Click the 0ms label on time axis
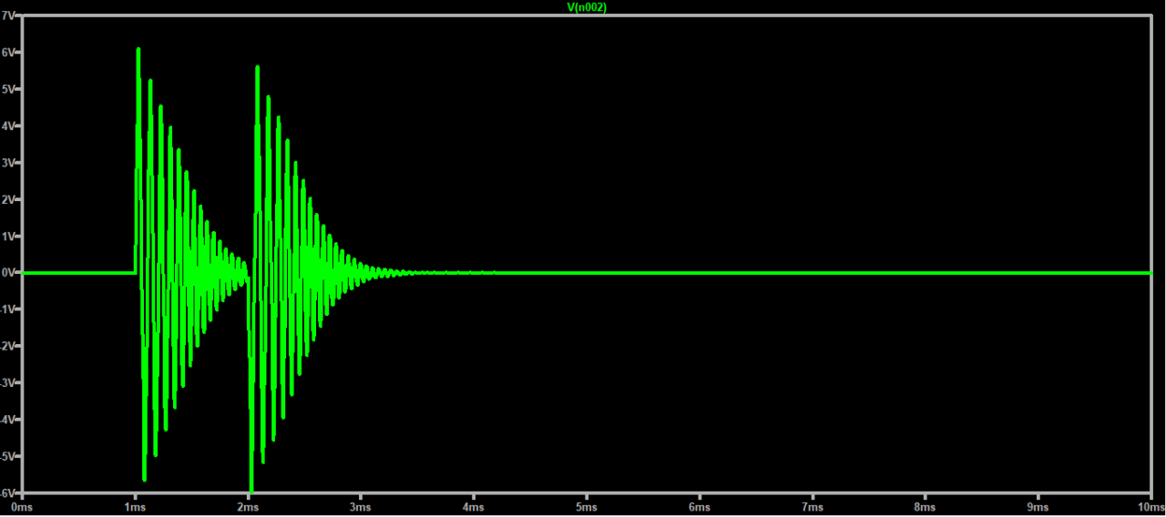 click(22, 506)
